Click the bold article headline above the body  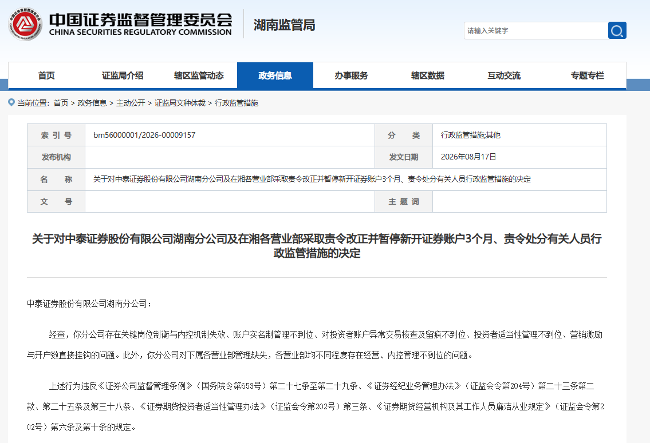tap(317, 246)
